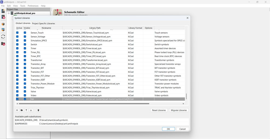Click the 'Real time clock (RTC) devices' description
Viewport: 270px width, 139px height.
(168, 56)
